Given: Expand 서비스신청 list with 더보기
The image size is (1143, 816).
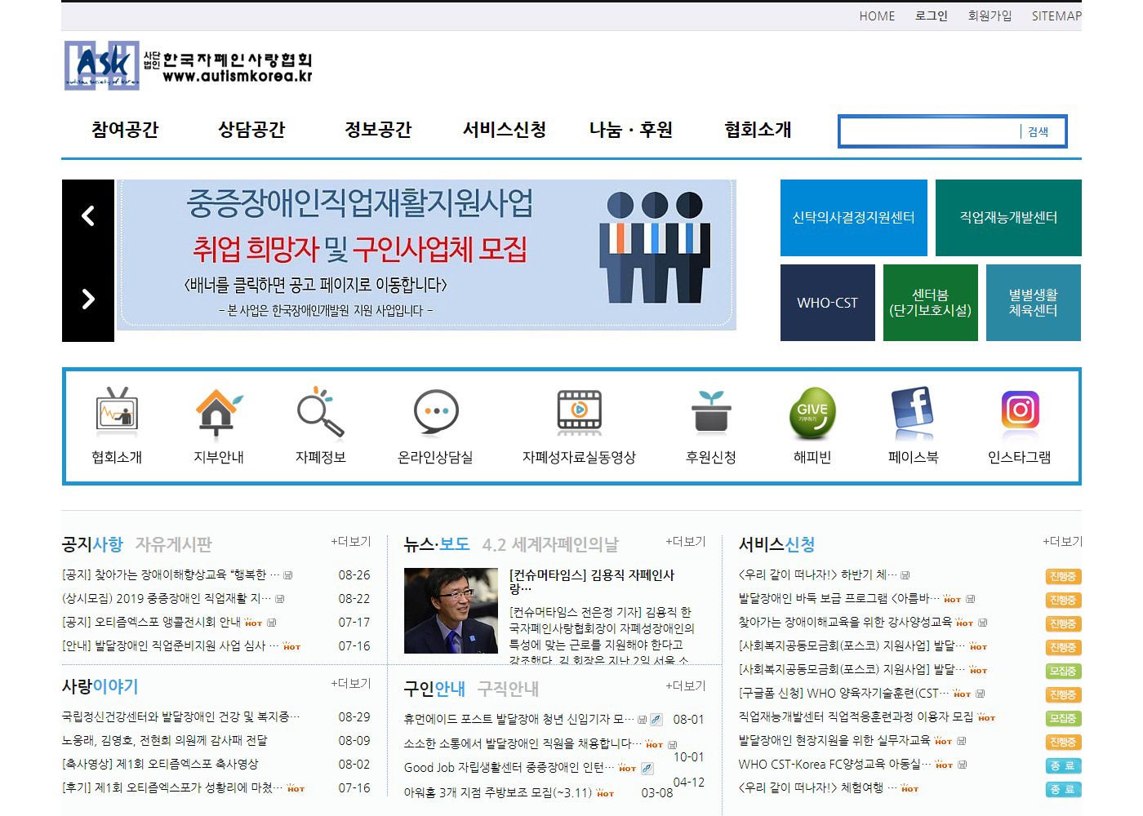Looking at the screenshot, I should [x=1062, y=542].
